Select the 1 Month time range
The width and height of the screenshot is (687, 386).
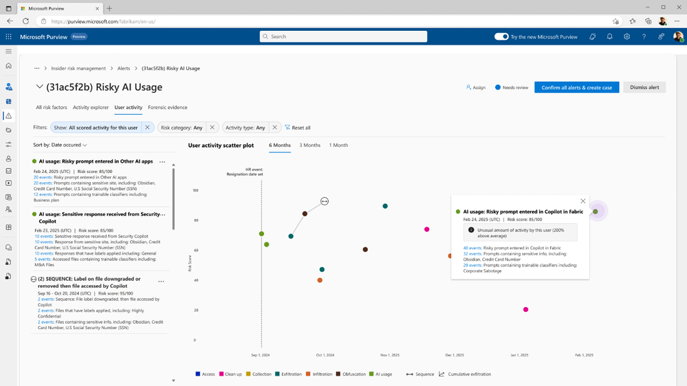coord(338,146)
